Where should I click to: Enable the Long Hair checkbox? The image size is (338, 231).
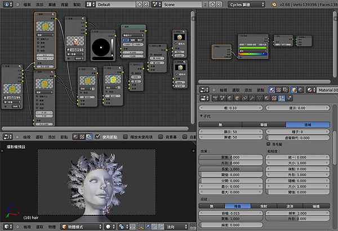pos(268,144)
